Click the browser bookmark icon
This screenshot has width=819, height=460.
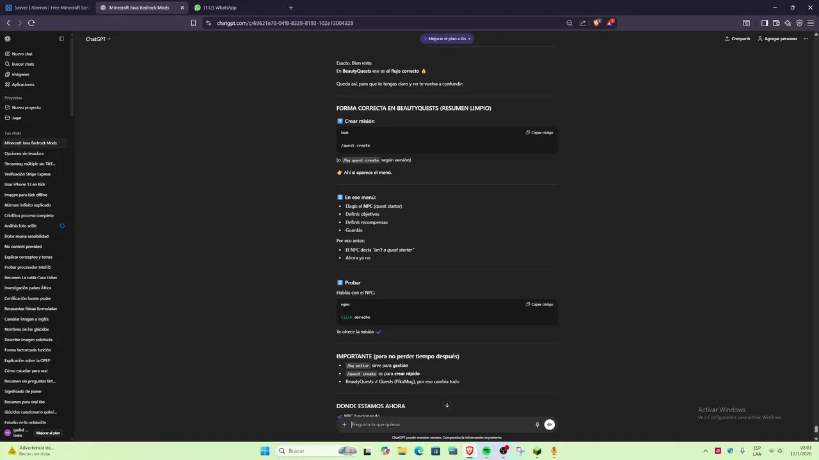(193, 23)
